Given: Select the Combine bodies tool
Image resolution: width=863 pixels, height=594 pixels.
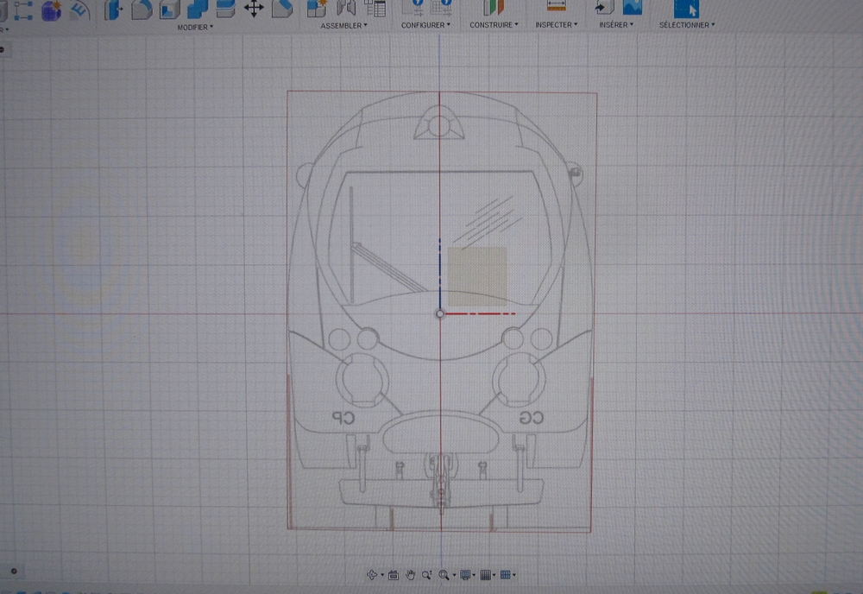Looking at the screenshot, I should 198,9.
